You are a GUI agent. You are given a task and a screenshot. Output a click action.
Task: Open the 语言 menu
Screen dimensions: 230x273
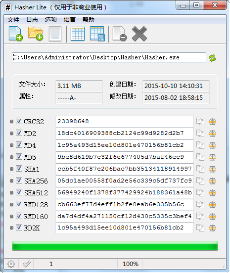(69, 19)
